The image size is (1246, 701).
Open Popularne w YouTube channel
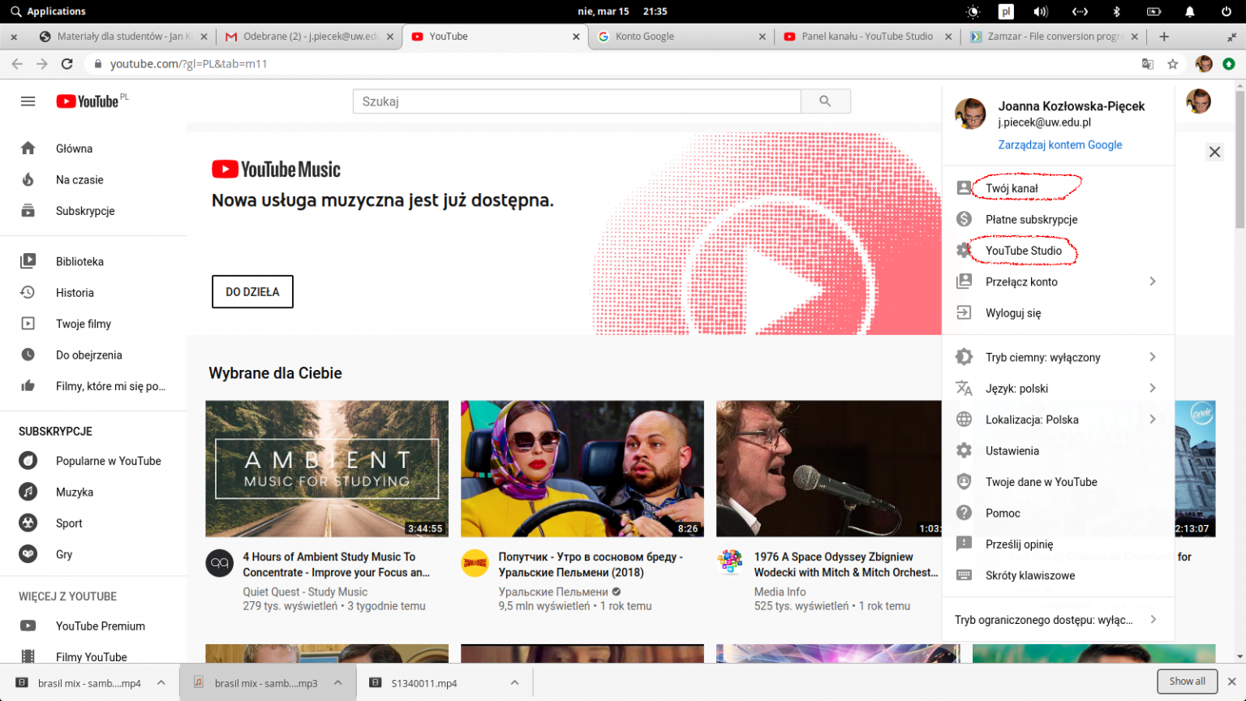click(94, 461)
